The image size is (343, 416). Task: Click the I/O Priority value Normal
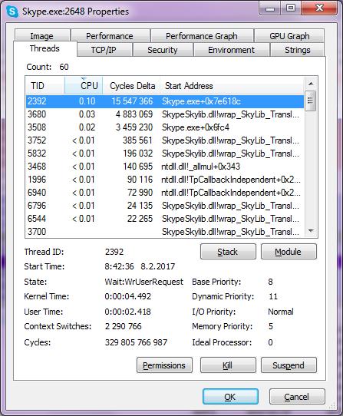(281, 312)
